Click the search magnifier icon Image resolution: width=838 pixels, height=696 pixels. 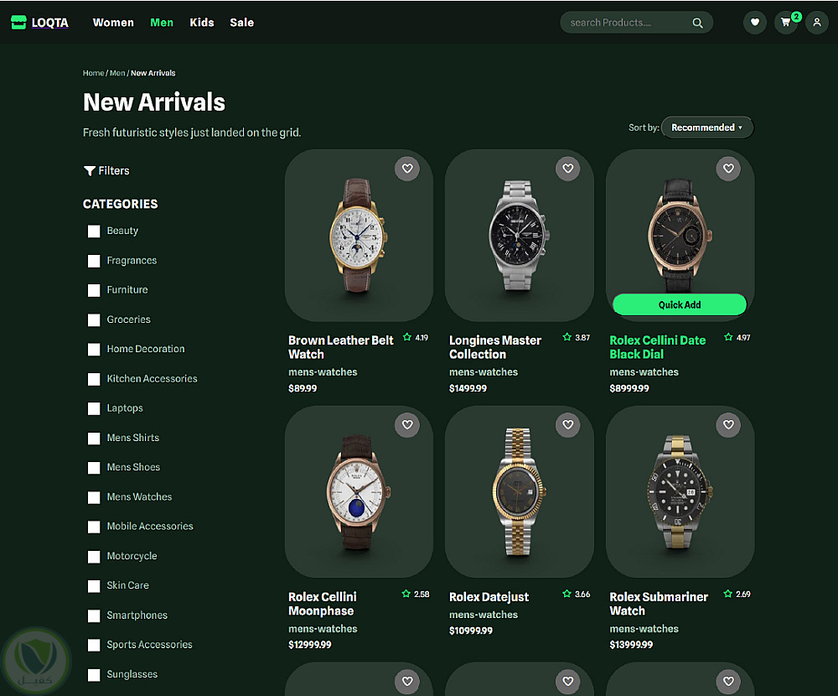(697, 23)
